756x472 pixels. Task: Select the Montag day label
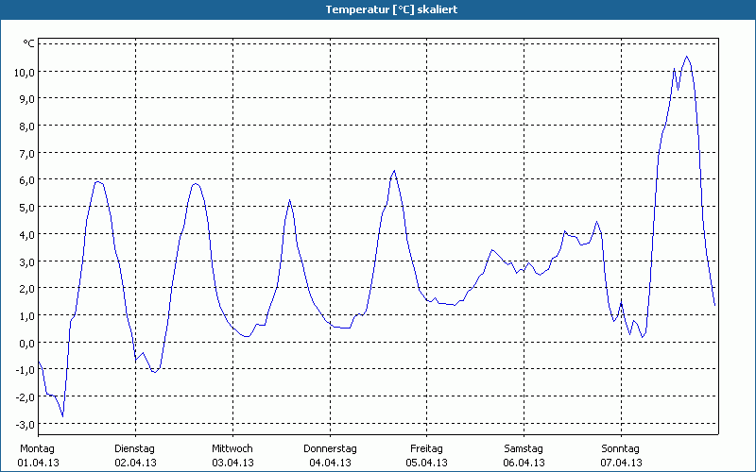(x=37, y=449)
